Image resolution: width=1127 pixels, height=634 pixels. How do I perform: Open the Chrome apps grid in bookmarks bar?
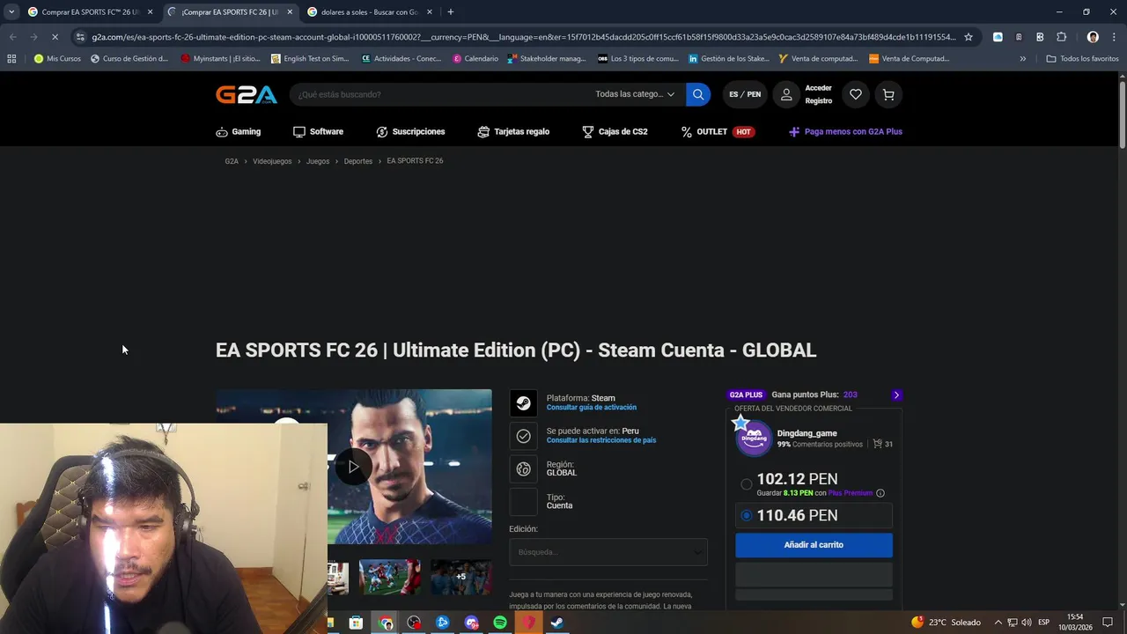coord(11,59)
